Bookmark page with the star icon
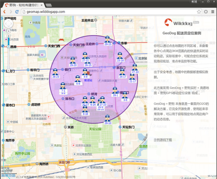Image resolution: width=217 pixels, height=179 pixels. pyautogui.click(x=199, y=12)
